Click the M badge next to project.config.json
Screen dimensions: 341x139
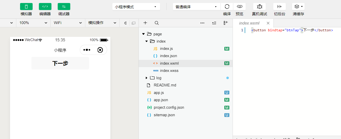coord(227,107)
